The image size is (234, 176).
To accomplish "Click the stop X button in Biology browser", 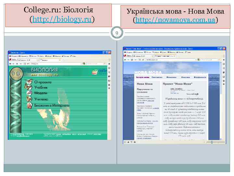I will (x=17, y=64).
